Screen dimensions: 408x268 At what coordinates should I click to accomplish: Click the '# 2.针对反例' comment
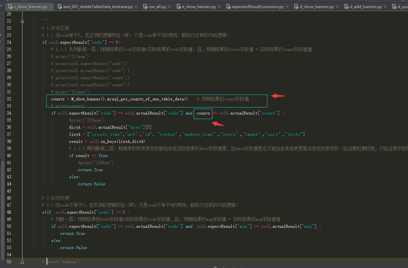[x=56, y=198]
